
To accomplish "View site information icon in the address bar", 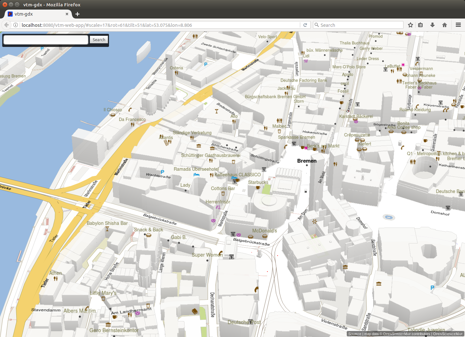I will [x=16, y=25].
